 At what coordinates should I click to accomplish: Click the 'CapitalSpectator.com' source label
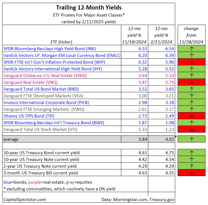24,200
